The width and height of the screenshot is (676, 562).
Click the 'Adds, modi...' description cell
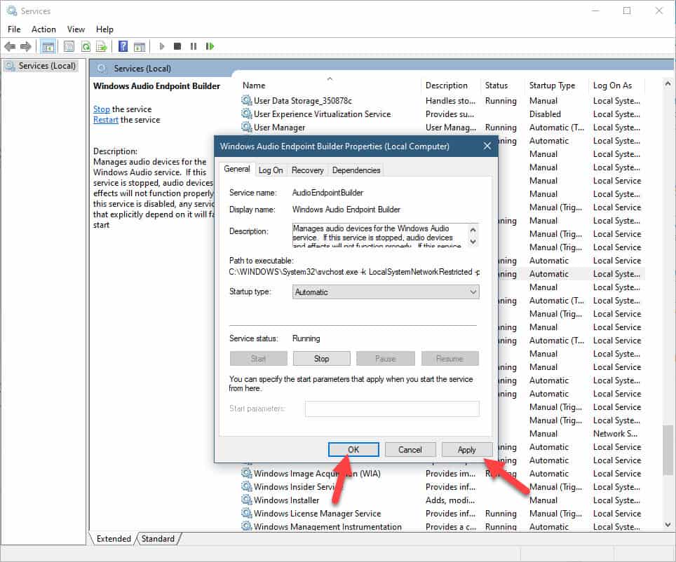449,500
